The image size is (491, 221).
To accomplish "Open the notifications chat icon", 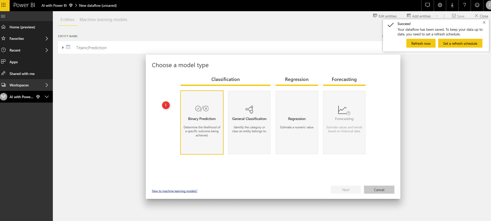I will [427, 5].
